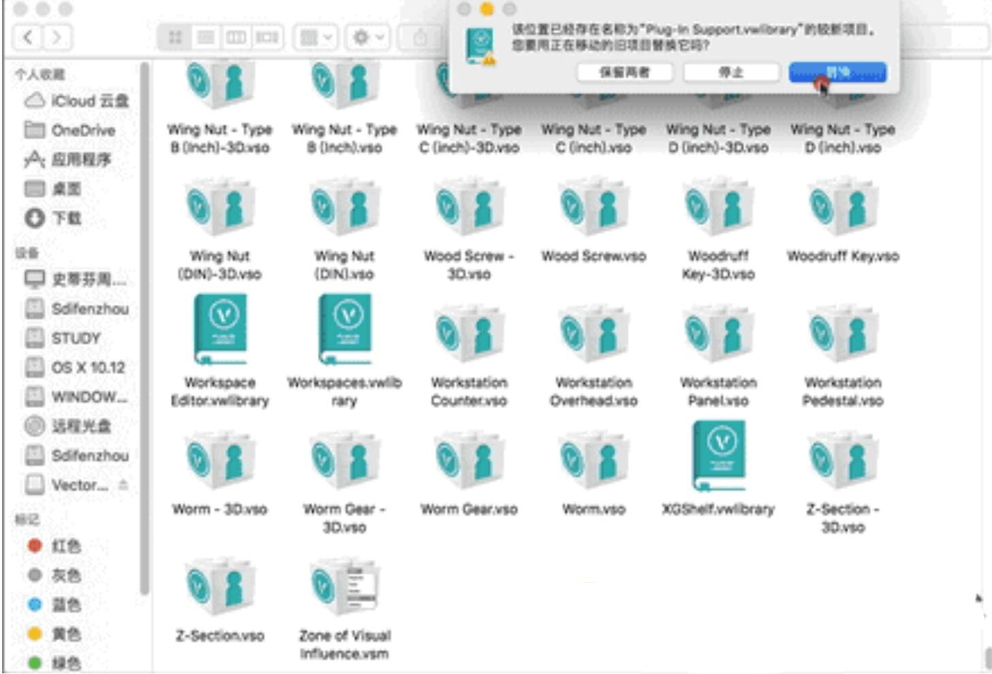Open OneDrive folder in sidebar

point(70,130)
